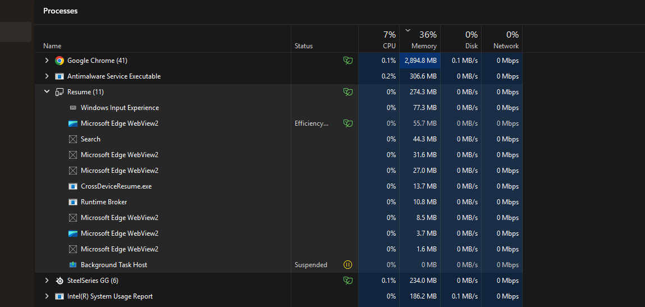The height and width of the screenshot is (307, 645).
Task: Click the Intel(R) System Usage Report icon
Action: [60, 296]
